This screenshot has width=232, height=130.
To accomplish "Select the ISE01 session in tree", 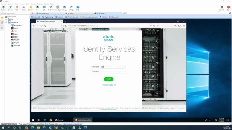I will click(x=14, y=34).
